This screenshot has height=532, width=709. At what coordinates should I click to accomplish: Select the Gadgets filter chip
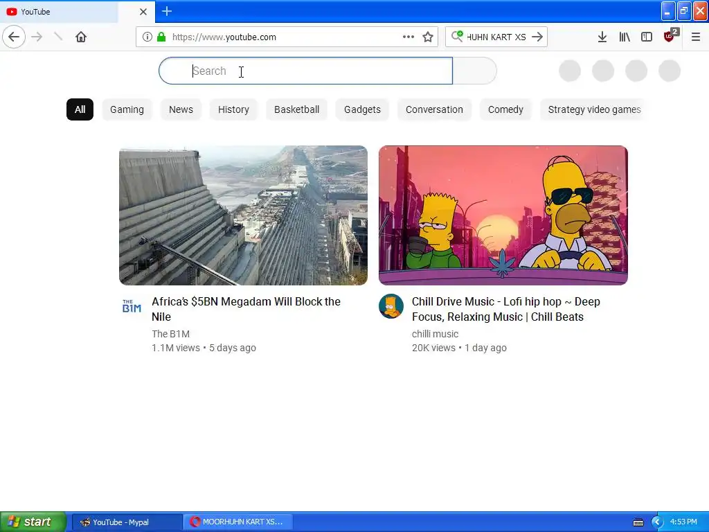pyautogui.click(x=362, y=109)
